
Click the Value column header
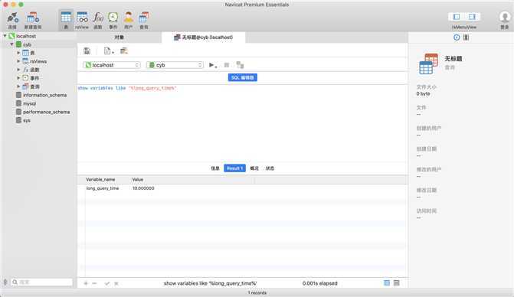(x=138, y=179)
